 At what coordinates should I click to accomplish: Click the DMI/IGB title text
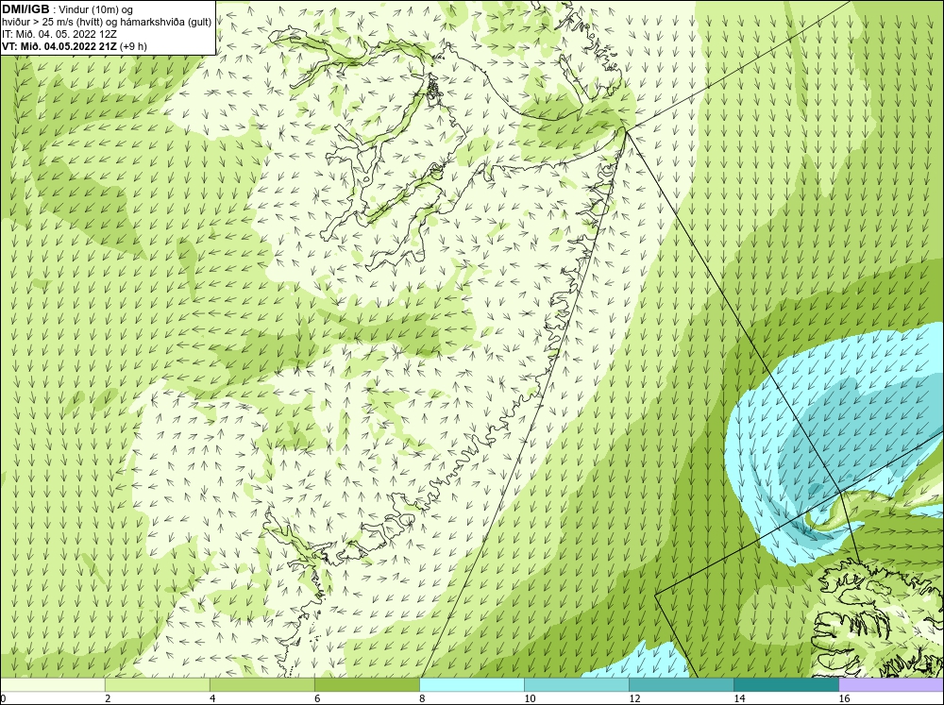tap(25, 9)
